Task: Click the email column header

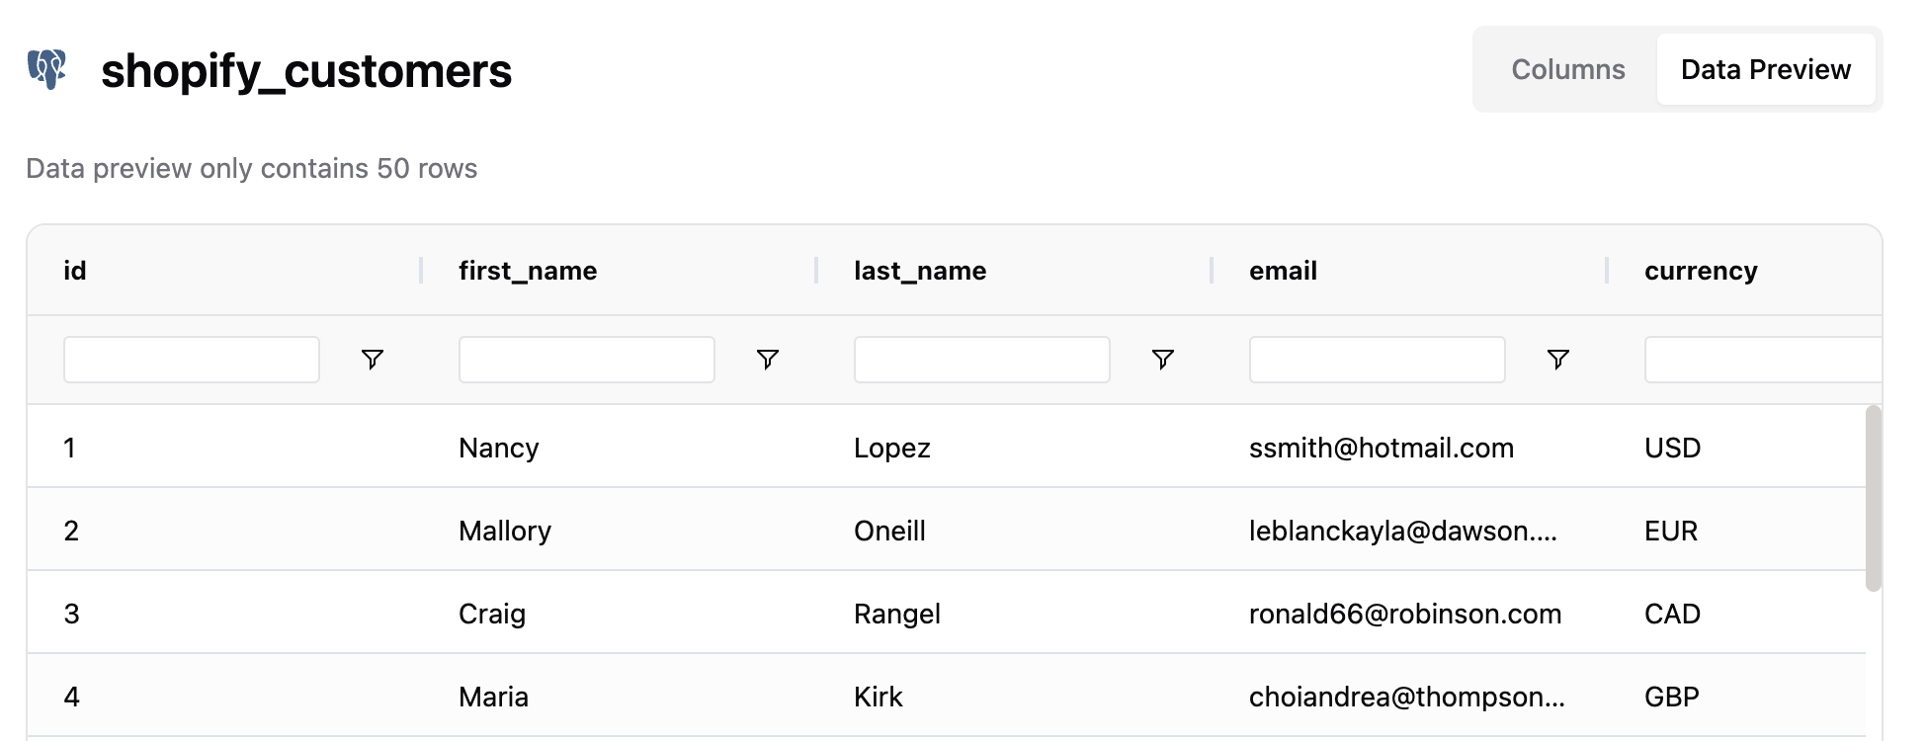Action: pyautogui.click(x=1283, y=271)
